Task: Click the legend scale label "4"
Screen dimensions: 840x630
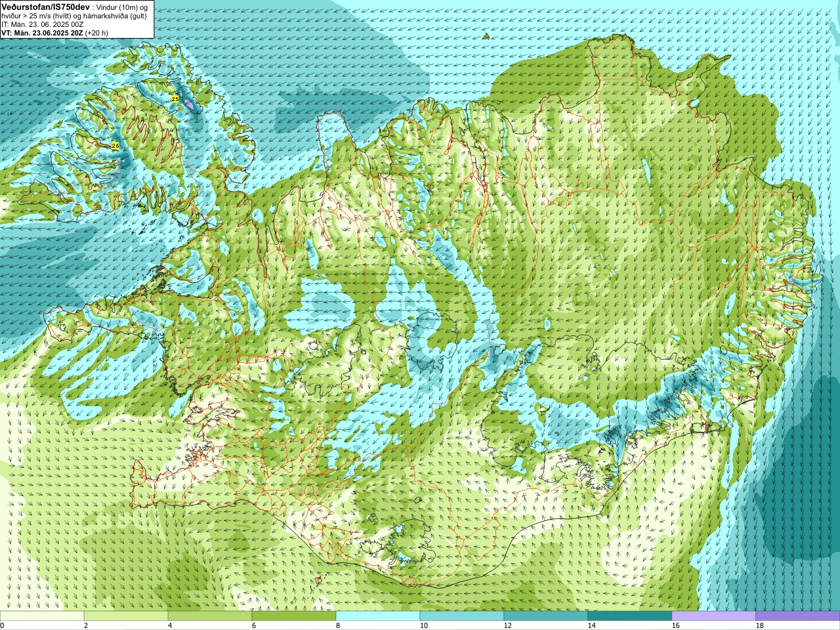Action: point(170,625)
